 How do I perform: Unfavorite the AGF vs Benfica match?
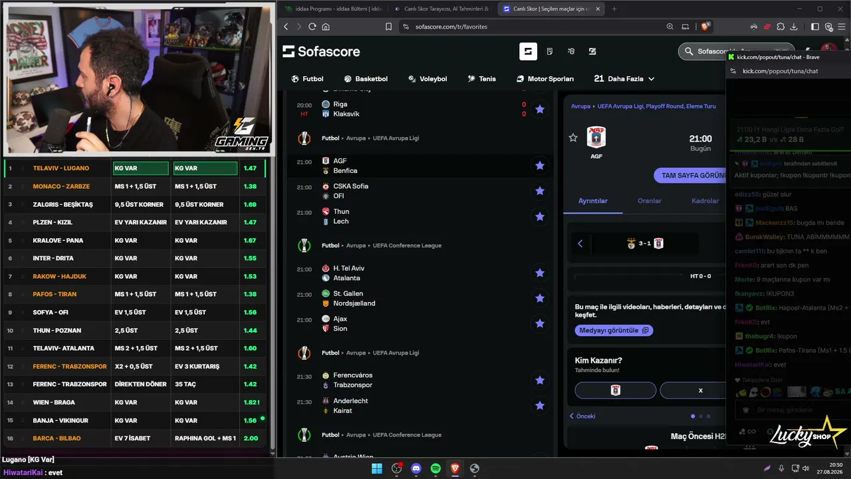click(540, 166)
